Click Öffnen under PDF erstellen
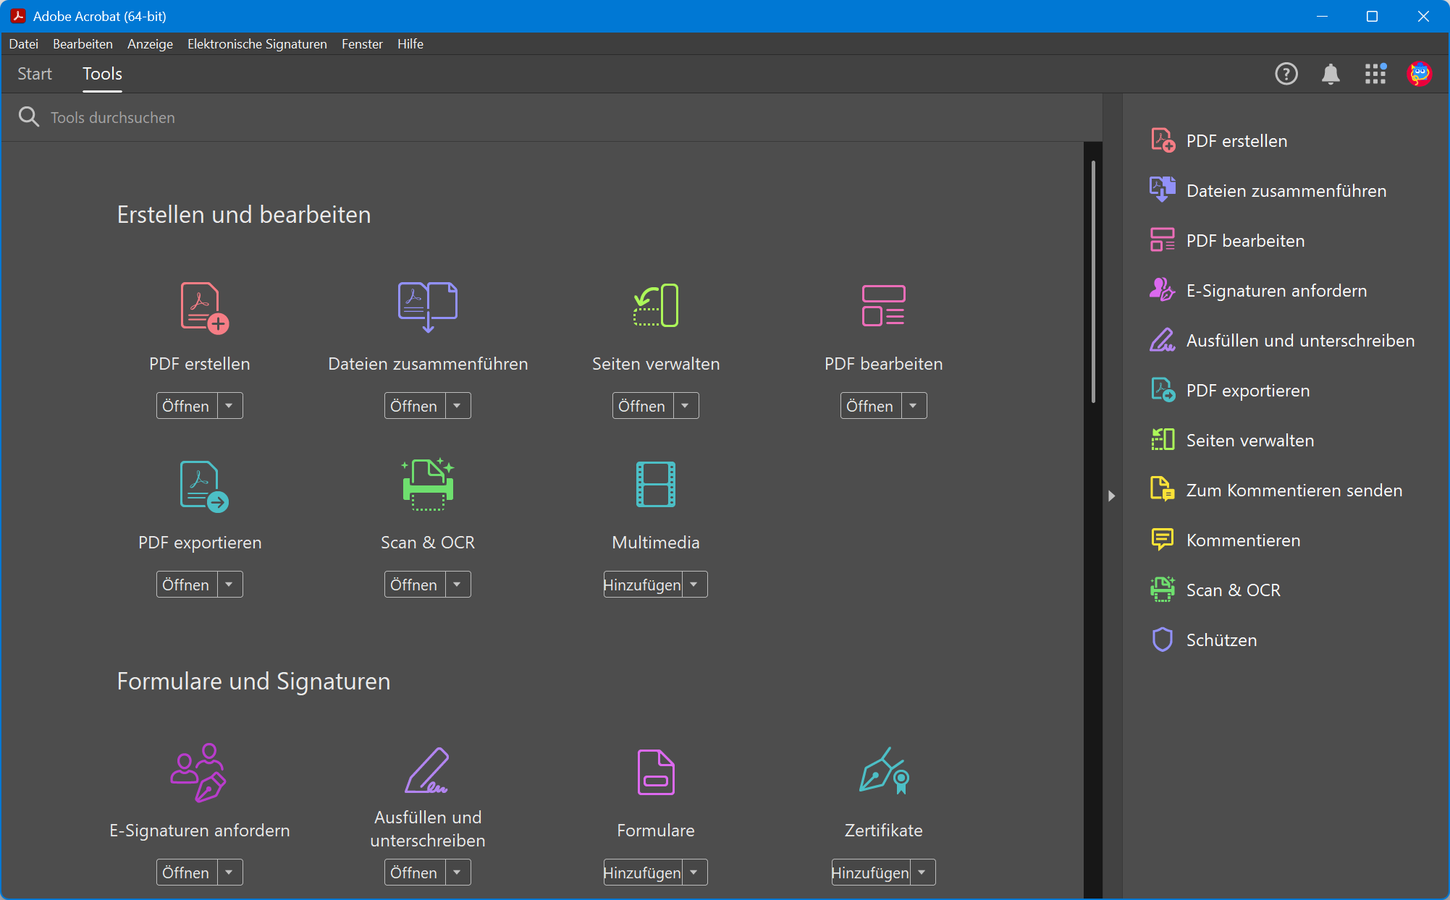The width and height of the screenshot is (1450, 900). coord(186,406)
